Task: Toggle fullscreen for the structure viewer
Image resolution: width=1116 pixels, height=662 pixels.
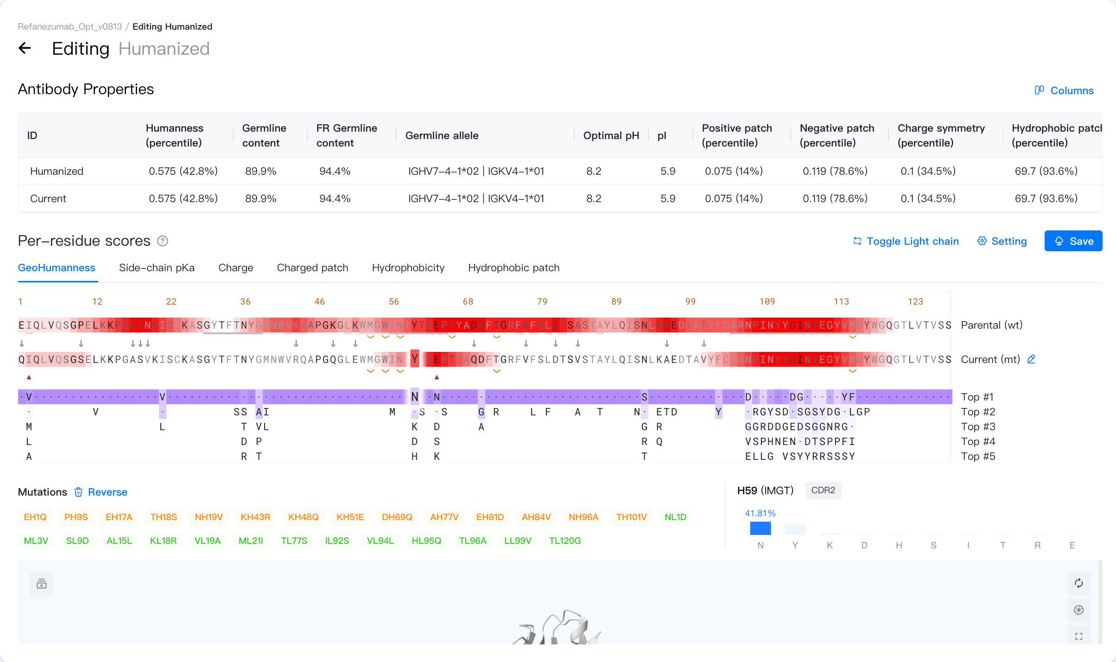Action: 1079,637
